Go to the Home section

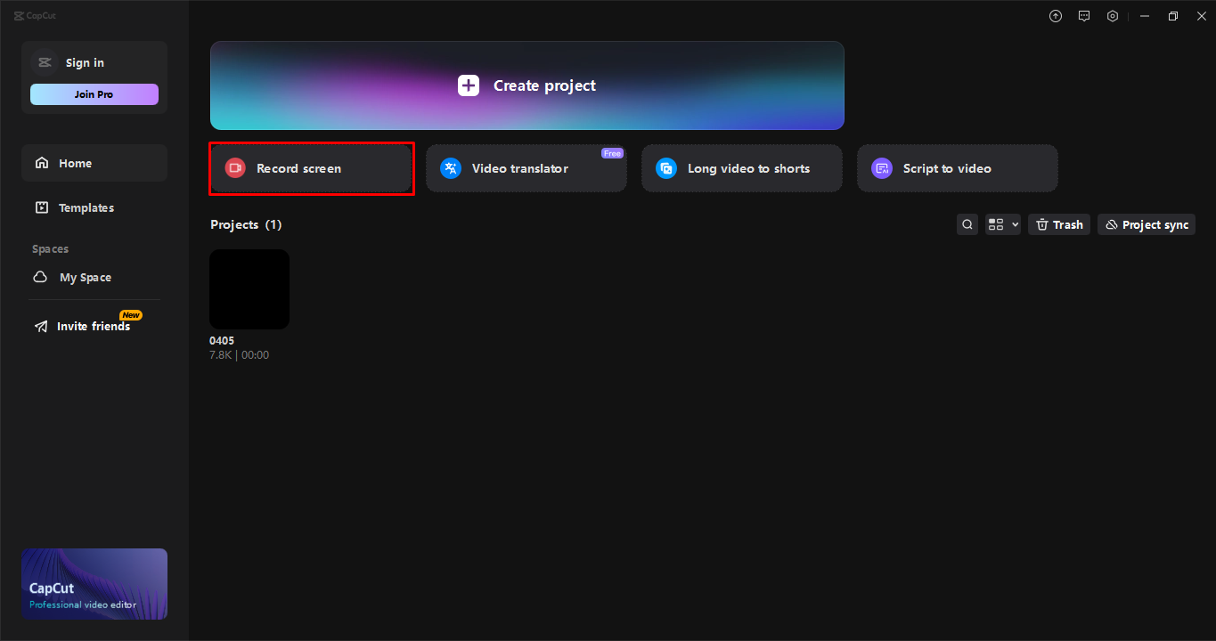coord(74,162)
